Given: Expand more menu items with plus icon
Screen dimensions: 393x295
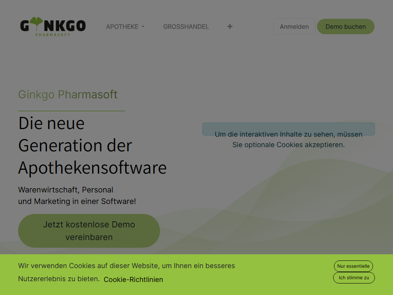Looking at the screenshot, I should (230, 27).
